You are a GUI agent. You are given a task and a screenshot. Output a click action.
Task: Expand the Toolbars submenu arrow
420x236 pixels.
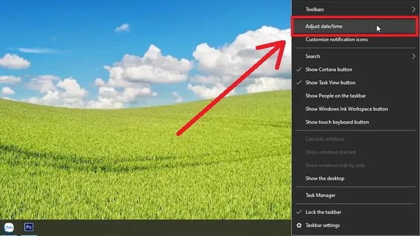(414, 9)
